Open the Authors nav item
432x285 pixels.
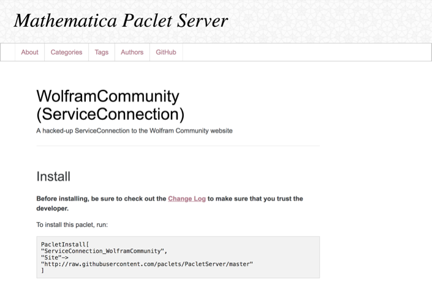132,52
